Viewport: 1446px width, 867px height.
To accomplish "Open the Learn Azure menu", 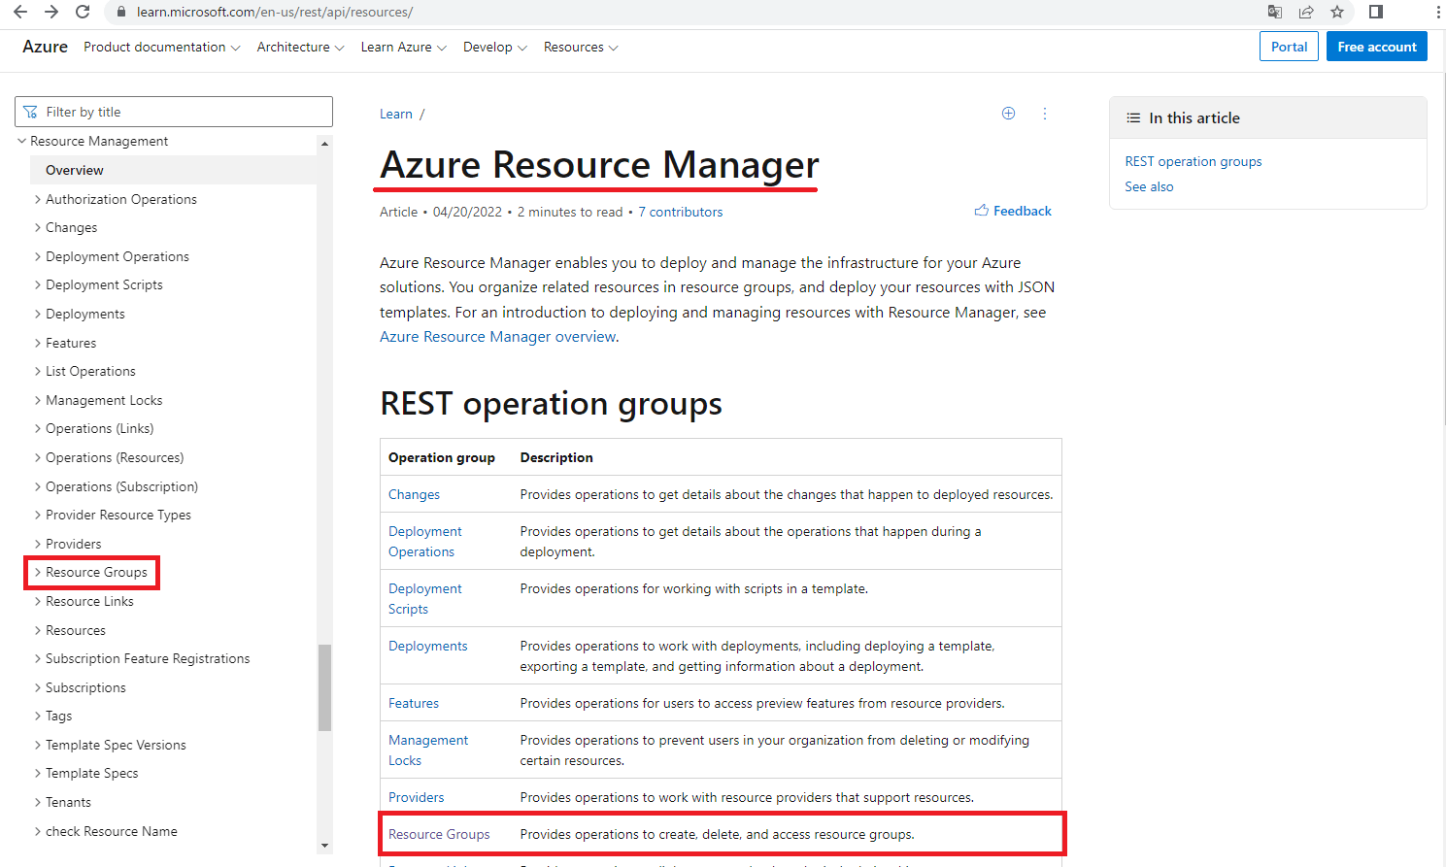I will pos(403,47).
